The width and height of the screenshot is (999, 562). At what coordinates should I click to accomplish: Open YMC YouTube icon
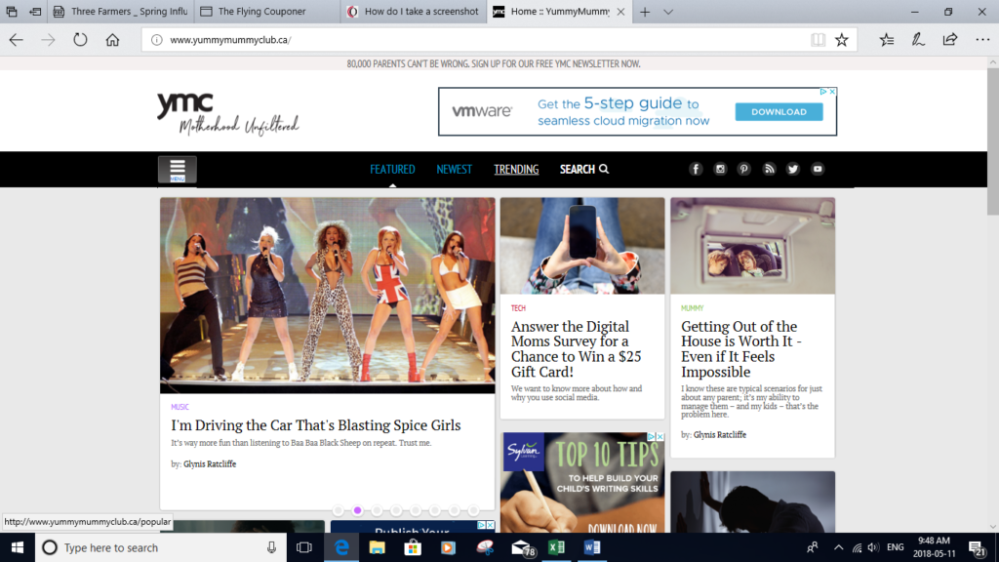click(x=818, y=169)
